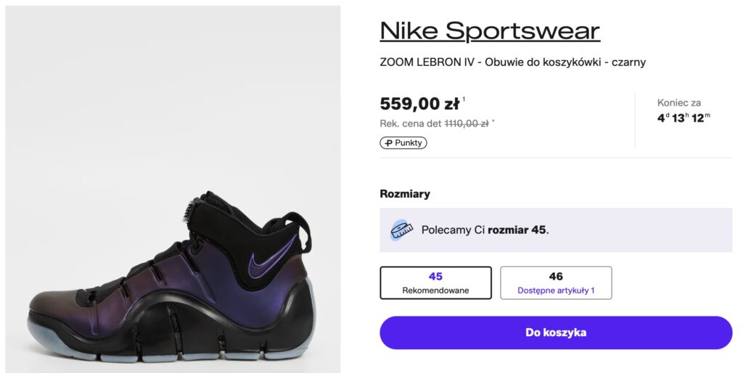The width and height of the screenshot is (743, 373).
Task: Click the Rekomendowane label under size 45
Action: pyautogui.click(x=435, y=290)
